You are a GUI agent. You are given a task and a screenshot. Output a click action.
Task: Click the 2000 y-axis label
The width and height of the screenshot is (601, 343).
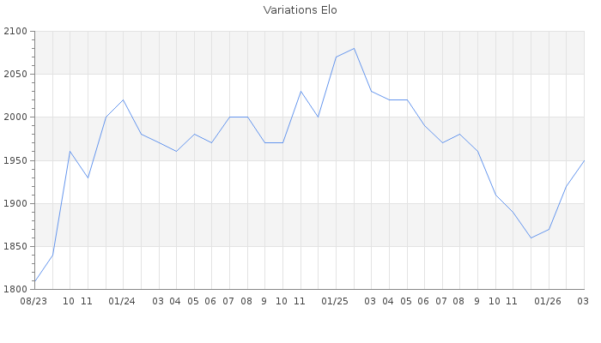[x=16, y=117]
